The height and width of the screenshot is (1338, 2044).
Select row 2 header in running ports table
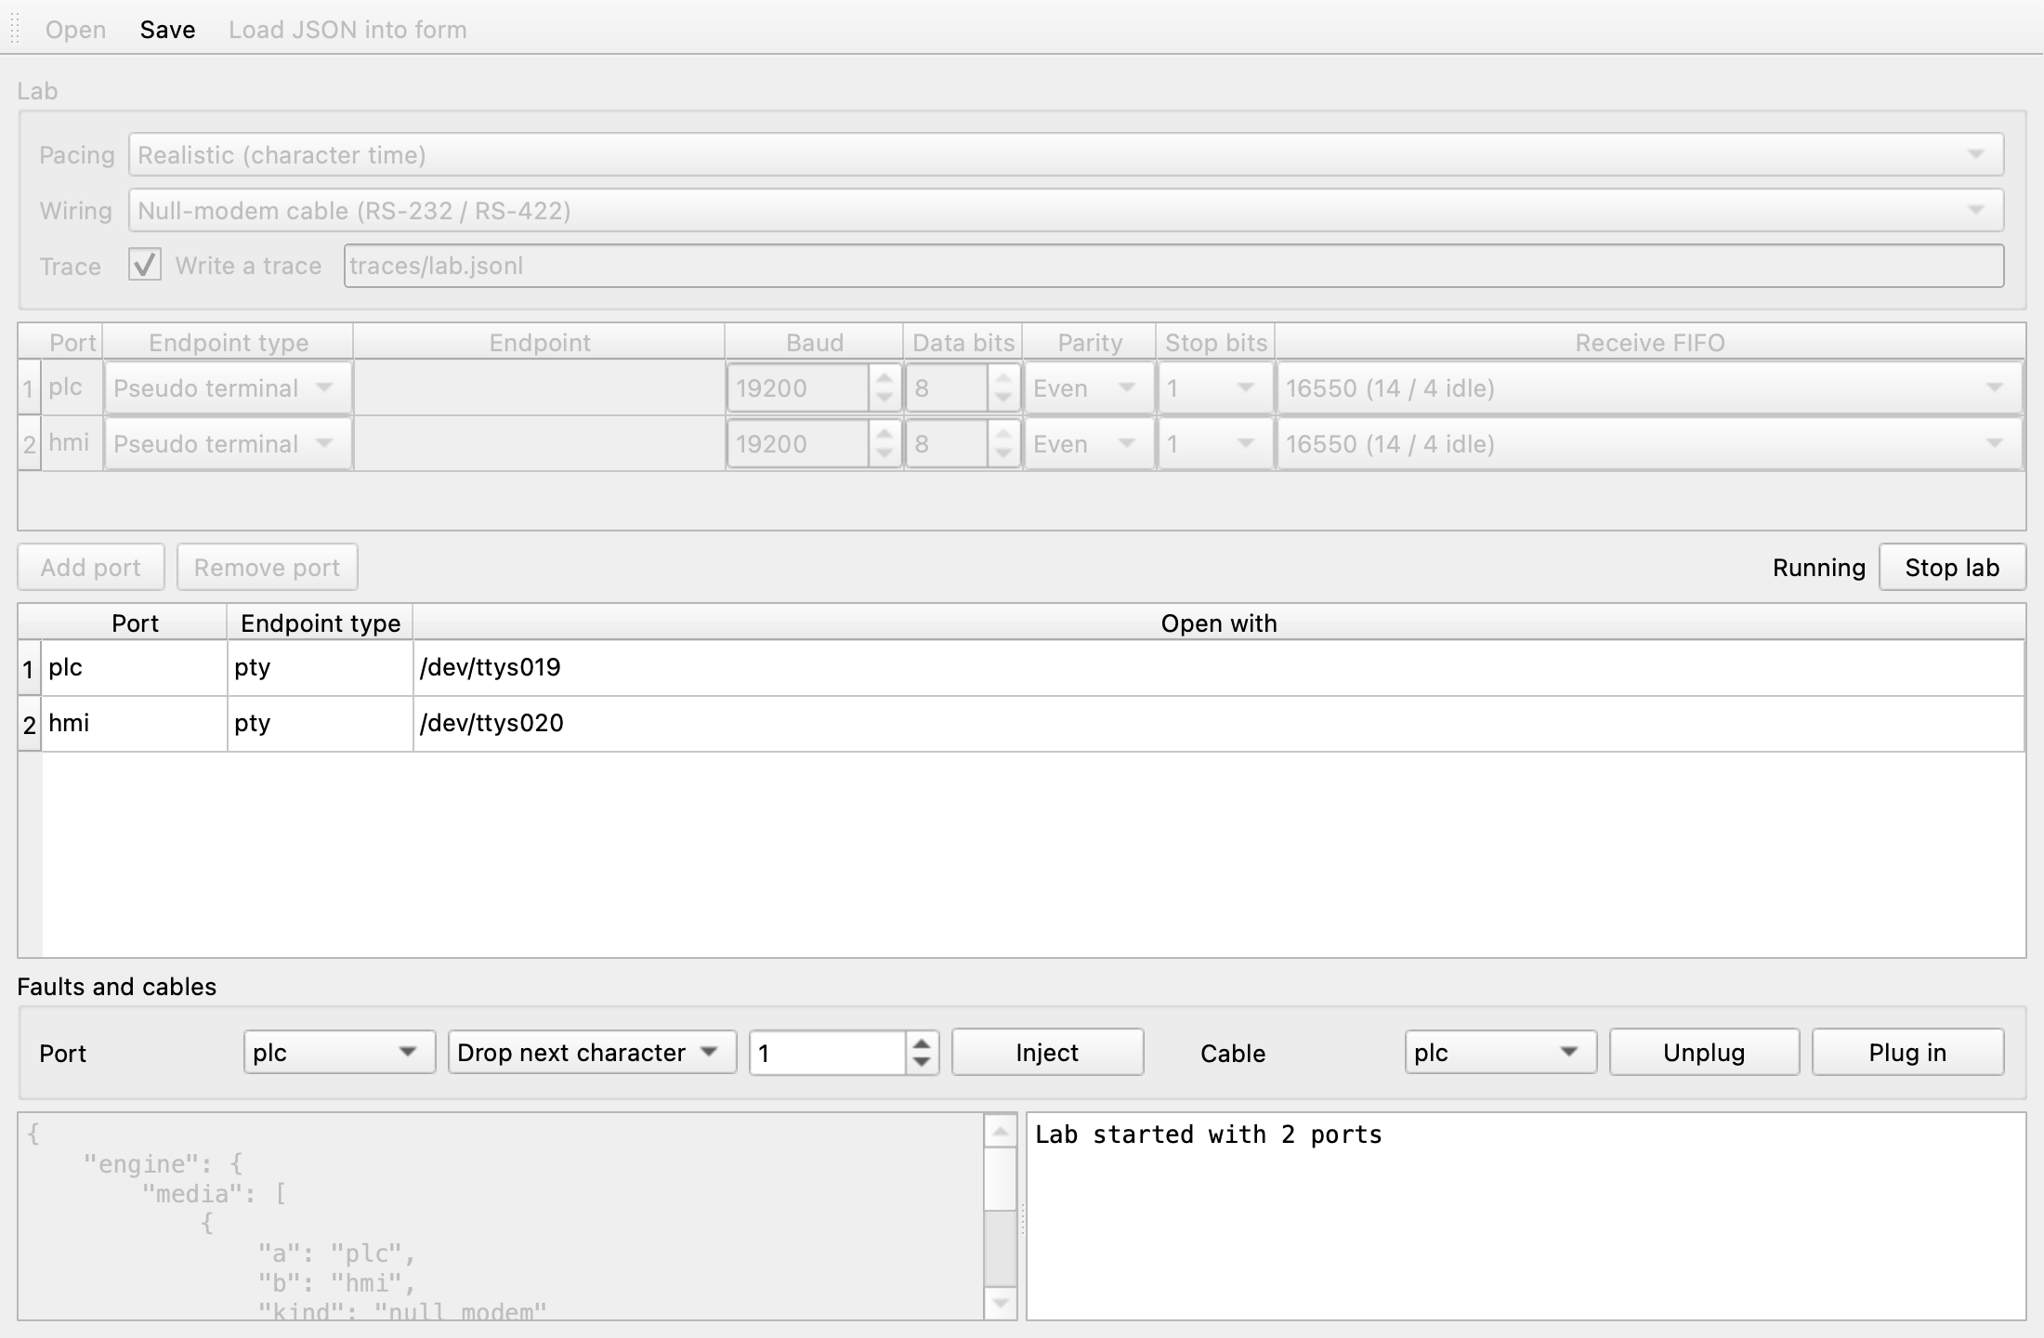click(x=29, y=724)
